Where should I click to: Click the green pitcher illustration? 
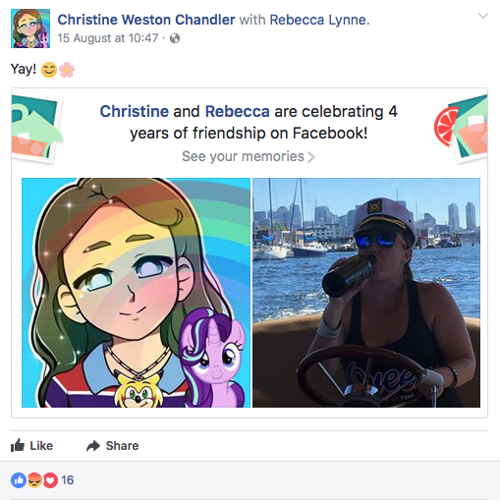point(36,129)
